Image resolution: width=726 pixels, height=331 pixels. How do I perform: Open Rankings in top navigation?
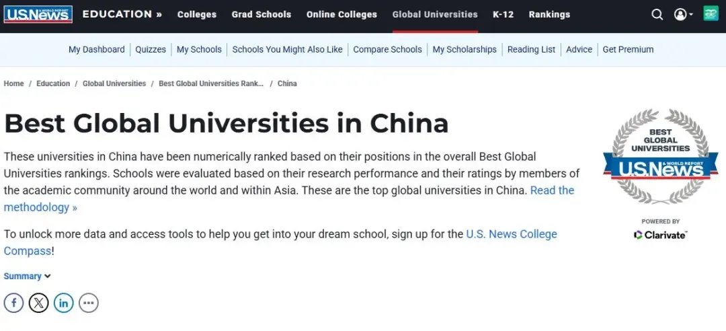(549, 14)
